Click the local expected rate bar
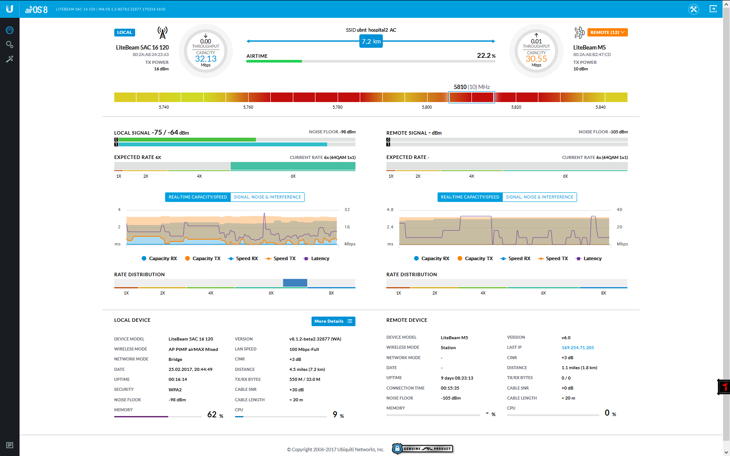This screenshot has width=730, height=456. point(235,166)
